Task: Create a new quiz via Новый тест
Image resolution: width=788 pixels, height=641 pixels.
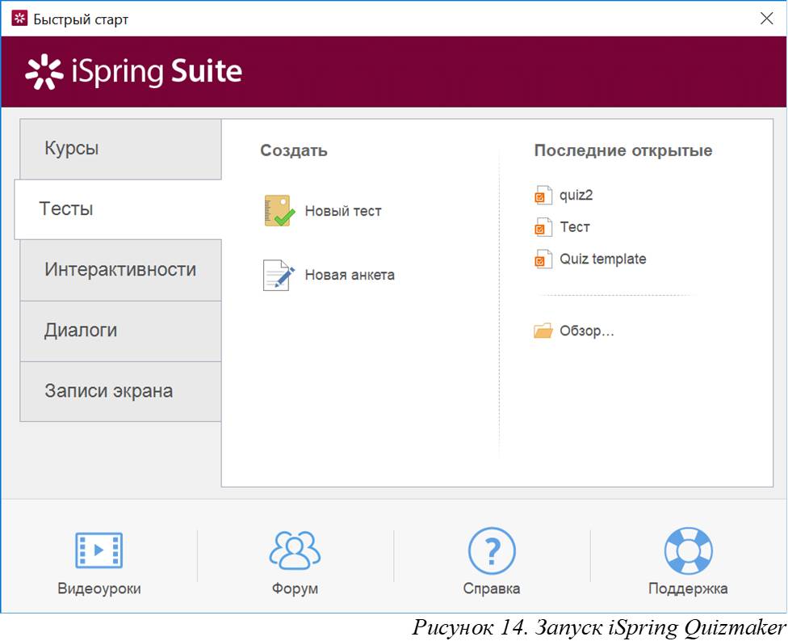Action: tap(342, 212)
